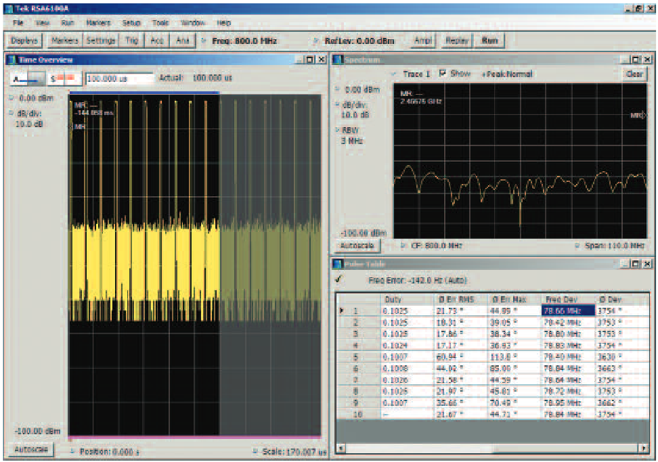The width and height of the screenshot is (658, 462).
Task: Open the Tools menu
Action: (x=160, y=22)
